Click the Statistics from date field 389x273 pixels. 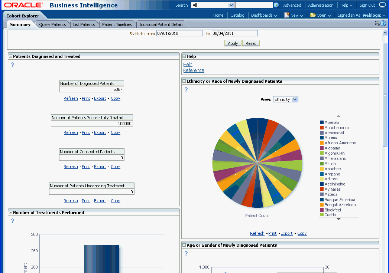[179, 33]
